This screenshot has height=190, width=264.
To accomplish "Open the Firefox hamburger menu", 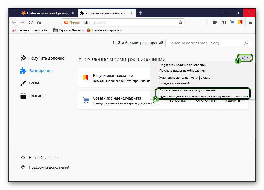I will pyautogui.click(x=250, y=23).
